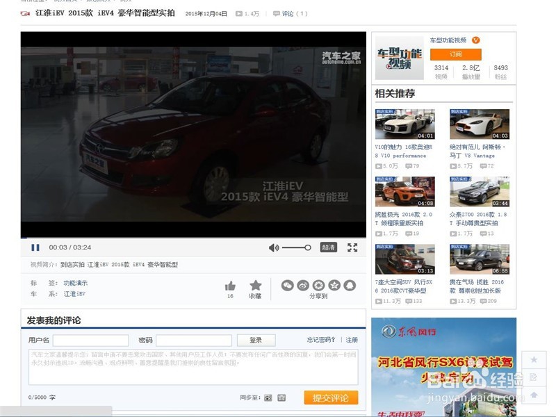Image resolution: width=556 pixels, height=417 pixels.
Task: Open 揽胜极光 2016款 倾橙限量版 title link
Action: (x=404, y=219)
